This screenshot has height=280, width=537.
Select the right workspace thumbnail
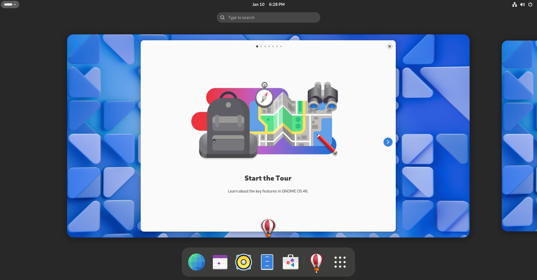pyautogui.click(x=520, y=136)
